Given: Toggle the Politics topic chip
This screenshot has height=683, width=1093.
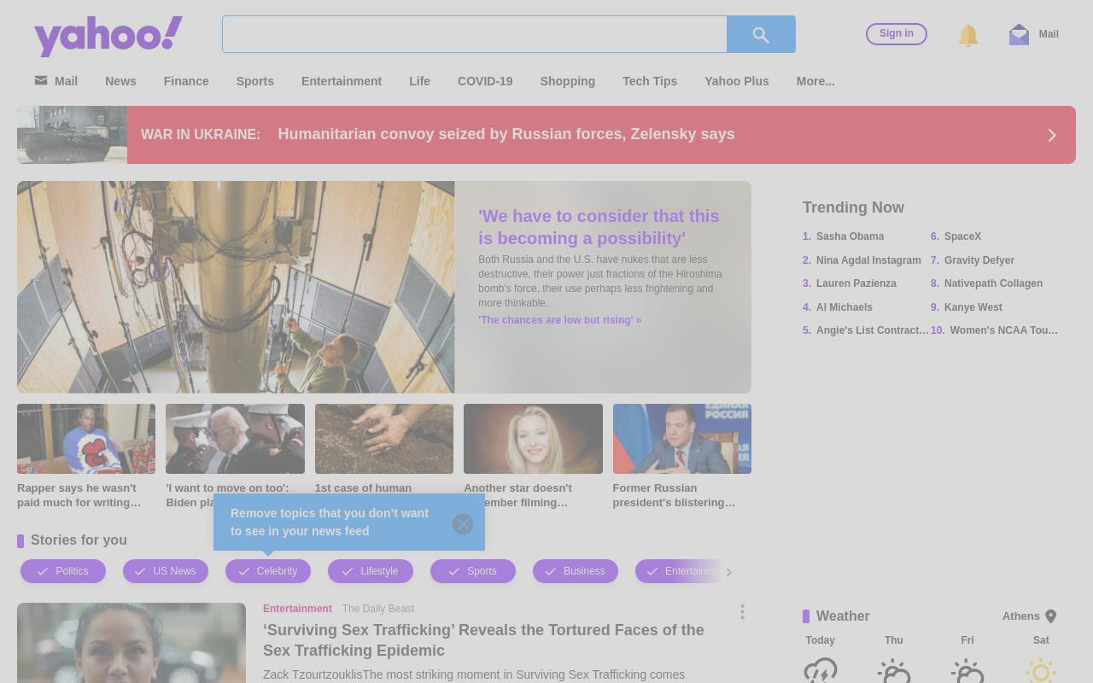Looking at the screenshot, I should coord(63,571).
